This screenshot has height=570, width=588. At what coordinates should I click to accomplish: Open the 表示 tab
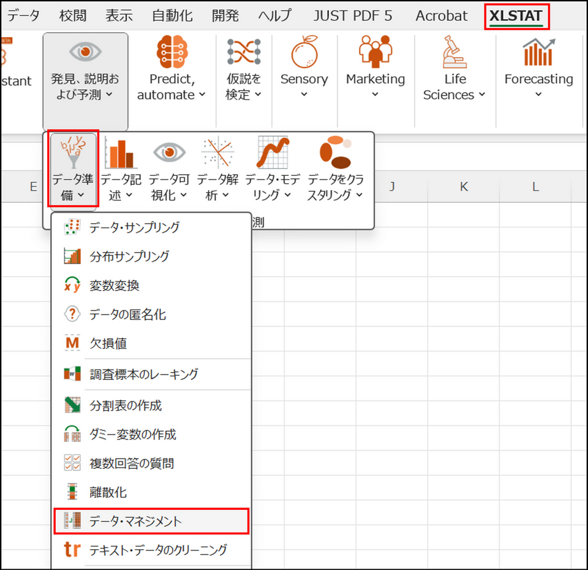click(x=119, y=16)
